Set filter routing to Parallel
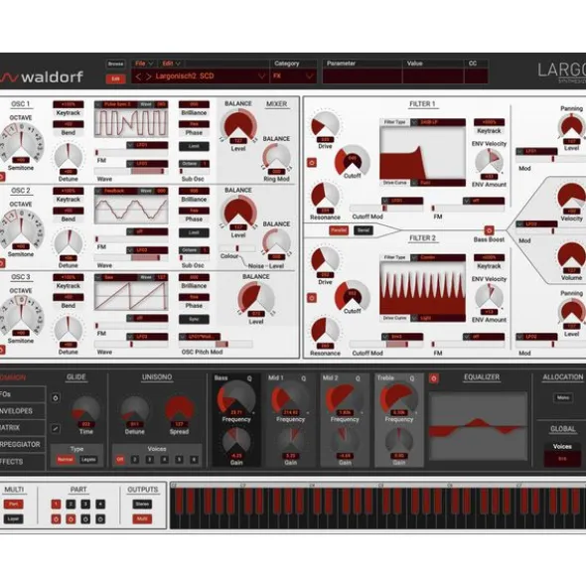Image resolution: width=586 pixels, height=587 pixels. [339, 230]
